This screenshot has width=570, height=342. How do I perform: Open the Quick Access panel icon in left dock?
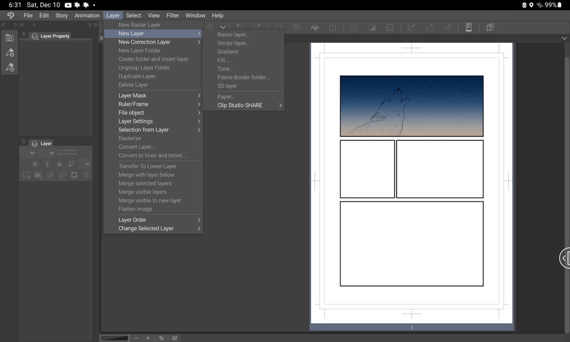click(9, 38)
